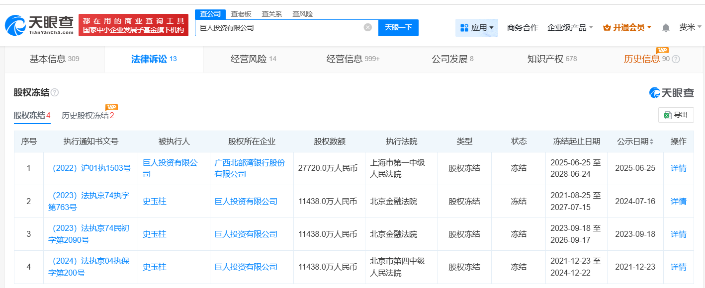This screenshot has height=288, width=705.
Task: Select date 2021-12-23 in 公示日期 column
Action: pos(635,267)
